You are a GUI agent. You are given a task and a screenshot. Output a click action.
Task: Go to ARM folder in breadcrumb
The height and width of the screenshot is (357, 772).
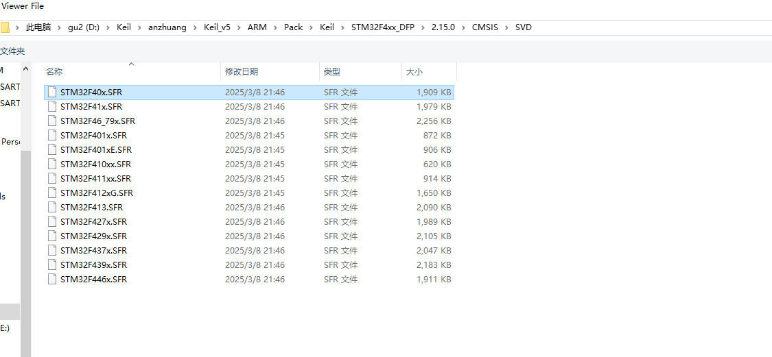tap(257, 27)
